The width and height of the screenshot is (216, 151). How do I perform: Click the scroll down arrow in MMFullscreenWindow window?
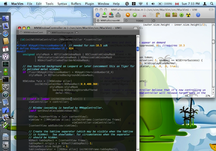pyautogui.click(x=213, y=93)
